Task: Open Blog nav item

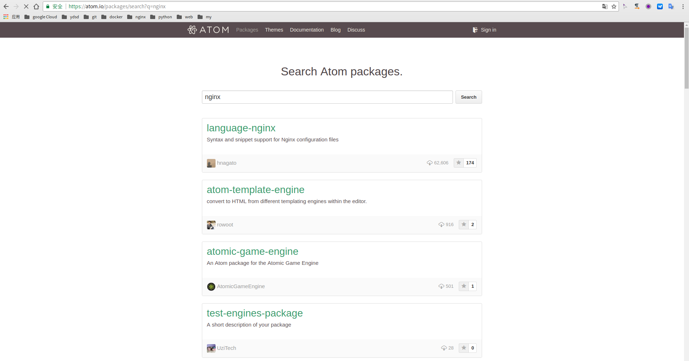Action: click(336, 30)
